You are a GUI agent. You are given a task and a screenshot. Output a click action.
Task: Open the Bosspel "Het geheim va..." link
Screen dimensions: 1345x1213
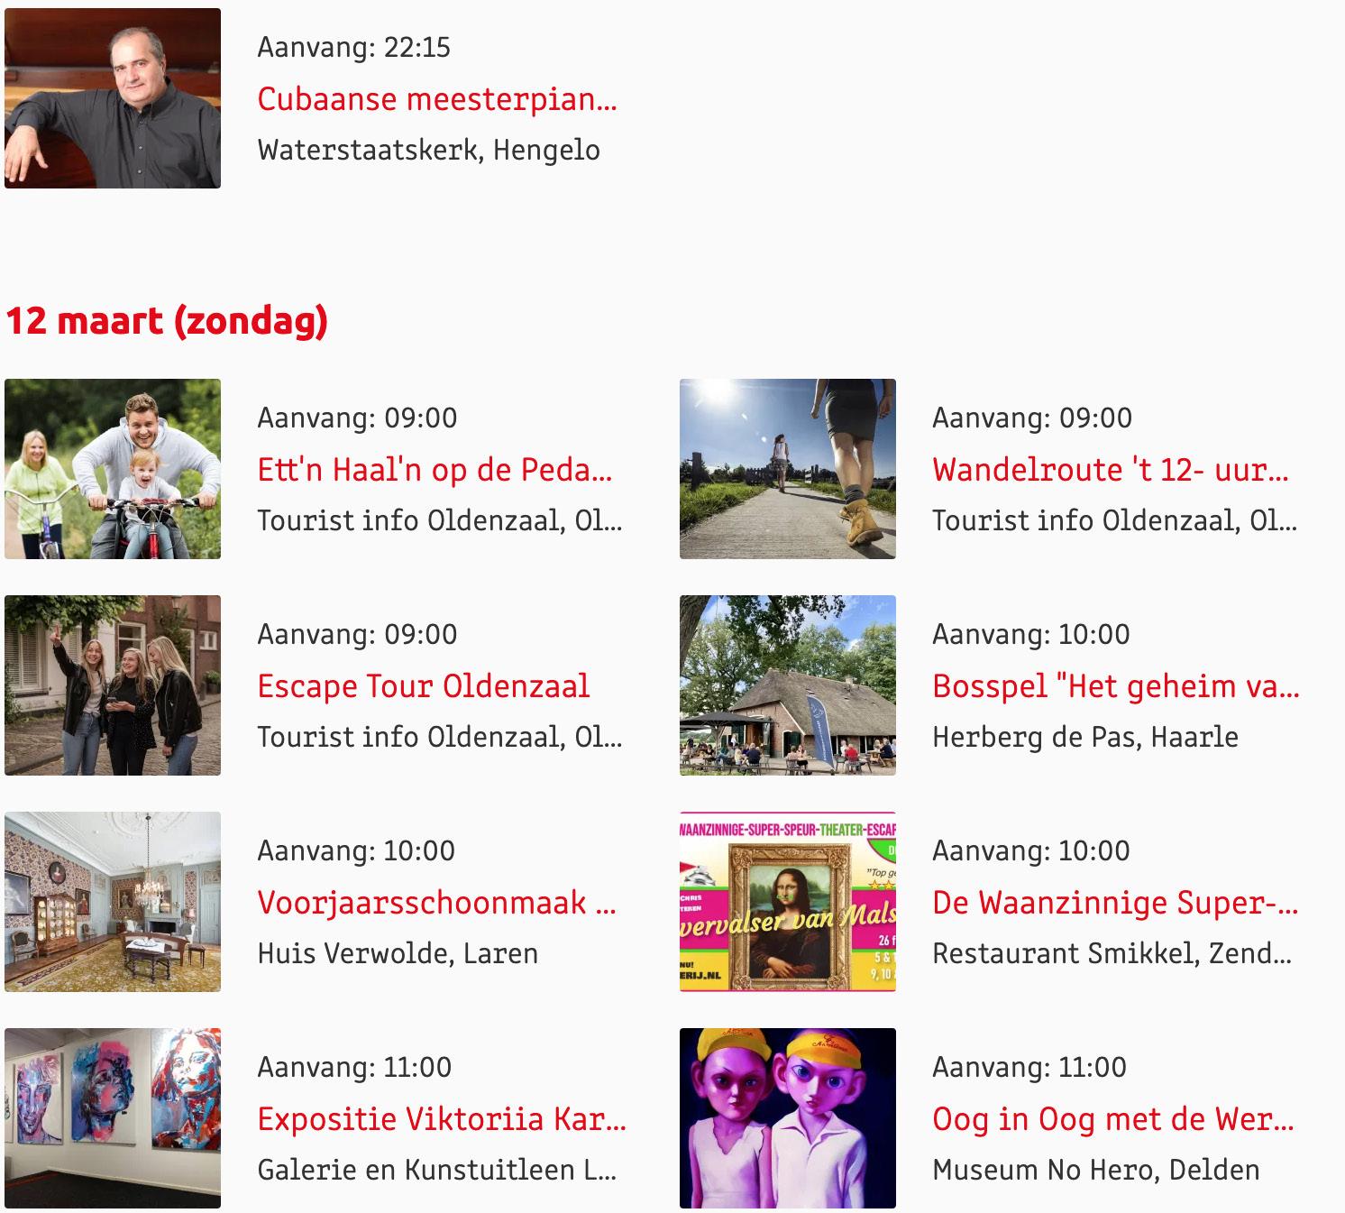point(1116,686)
